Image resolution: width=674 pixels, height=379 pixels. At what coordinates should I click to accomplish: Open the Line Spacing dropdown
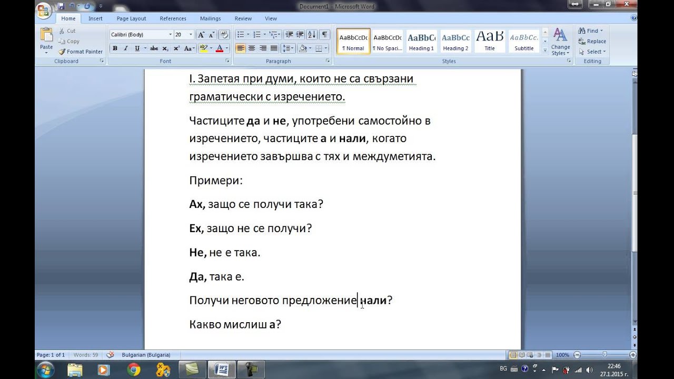(288, 48)
